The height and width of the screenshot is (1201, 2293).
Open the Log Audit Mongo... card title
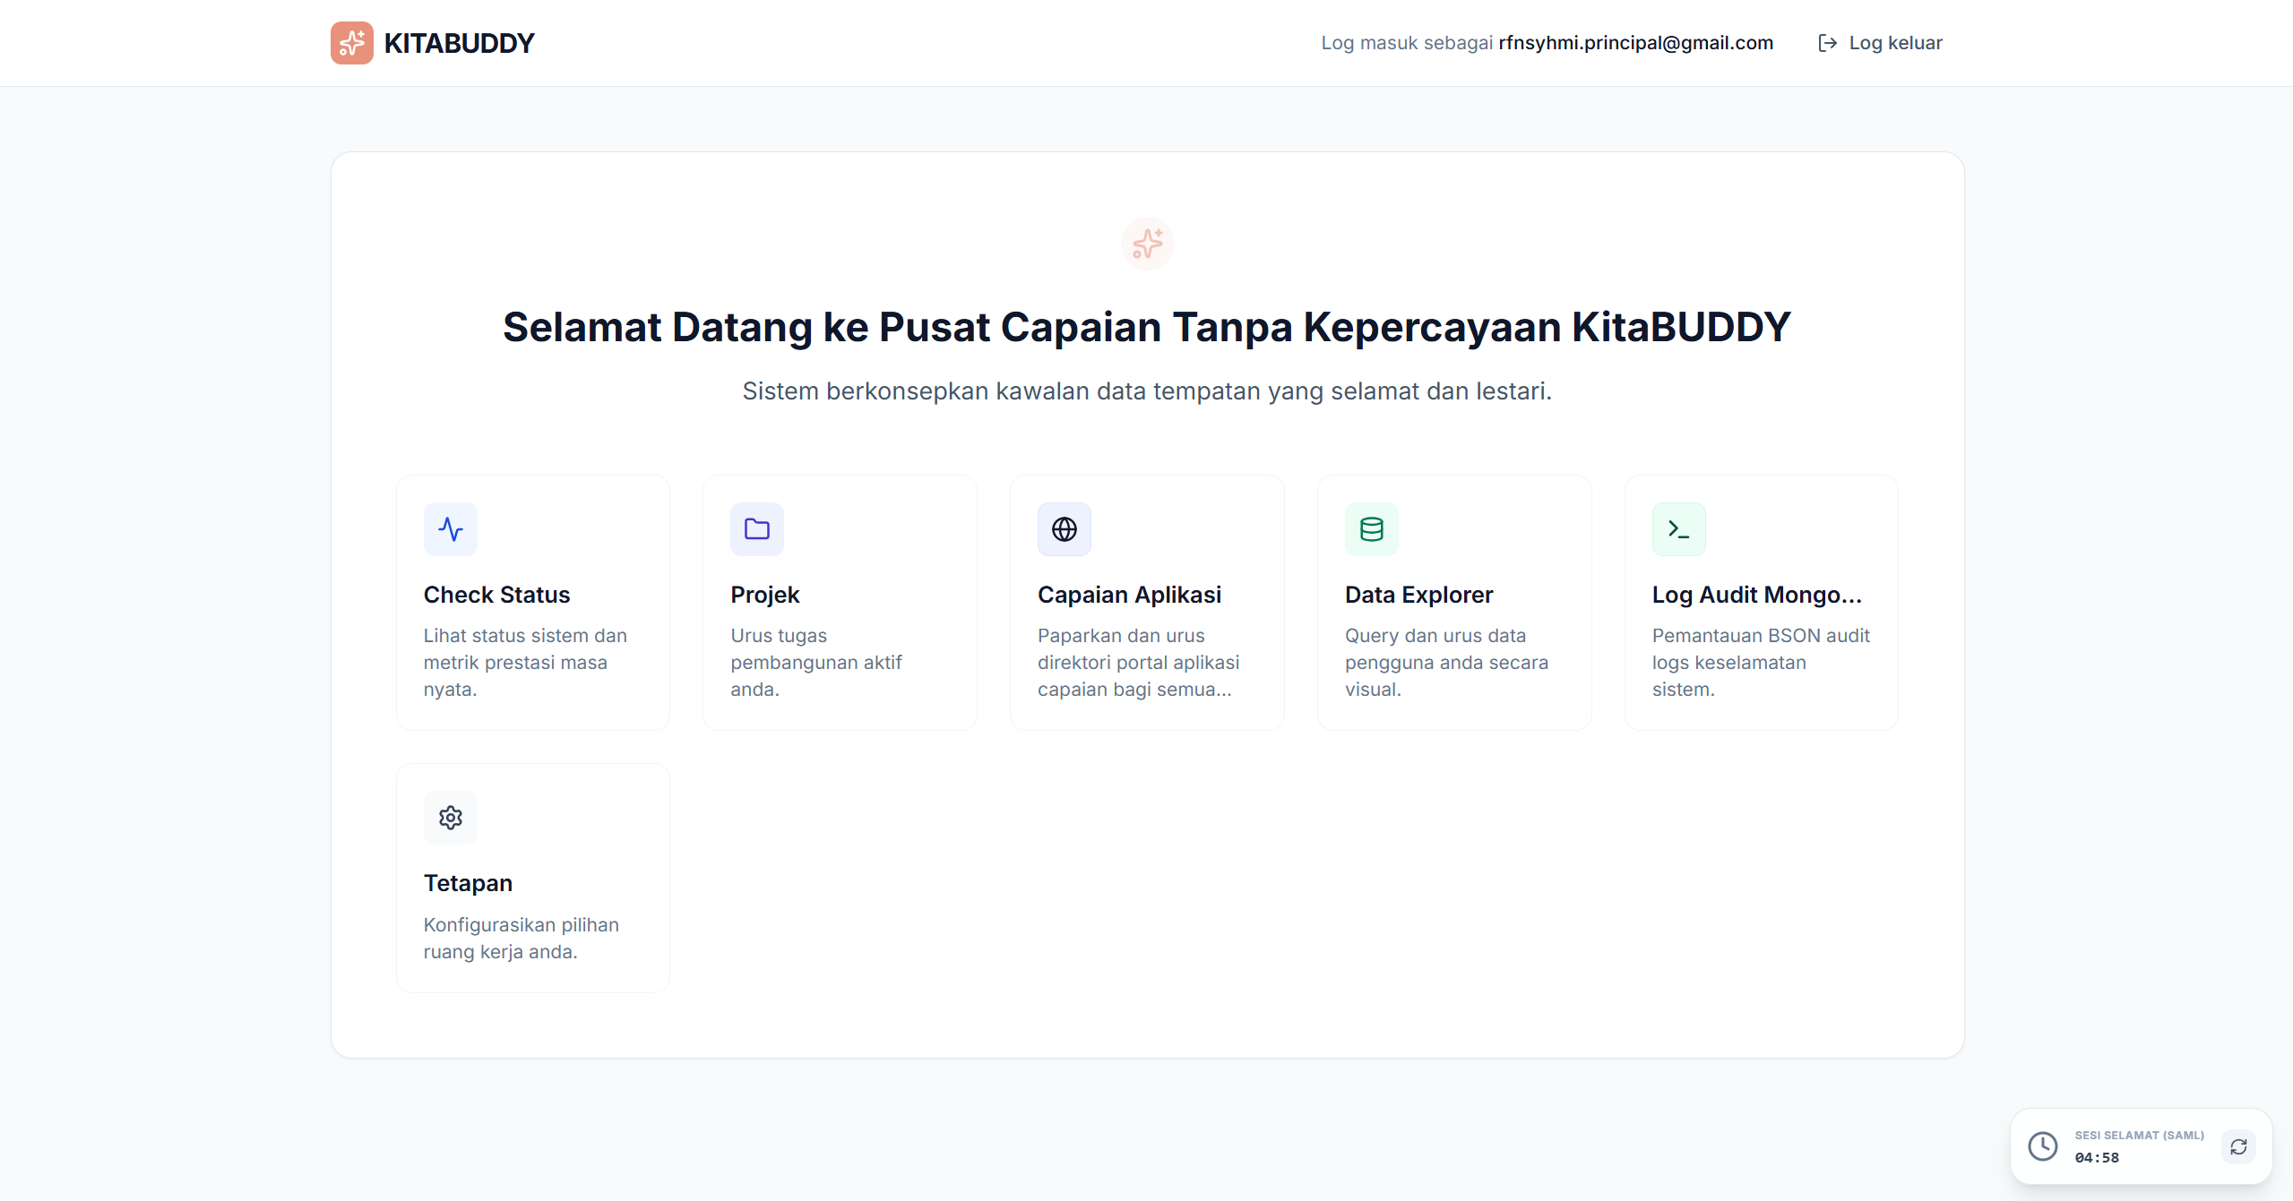[1757, 595]
